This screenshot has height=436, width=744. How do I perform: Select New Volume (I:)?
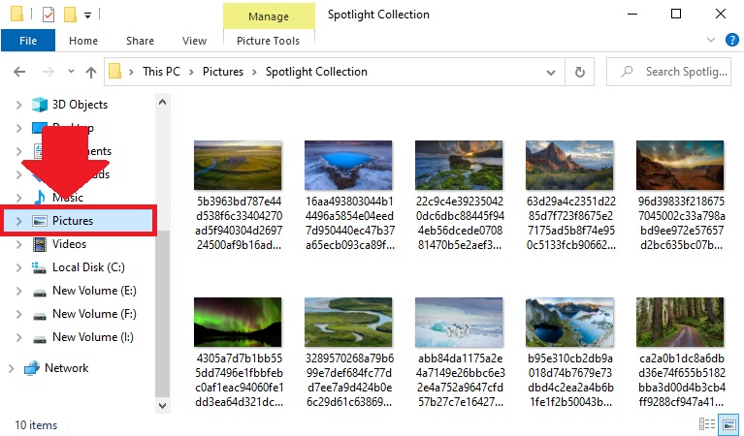93,336
